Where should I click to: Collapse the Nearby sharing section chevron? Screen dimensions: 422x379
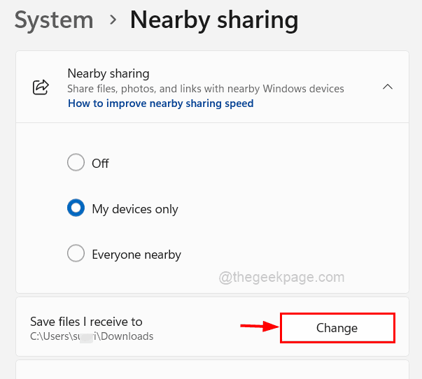coord(388,87)
